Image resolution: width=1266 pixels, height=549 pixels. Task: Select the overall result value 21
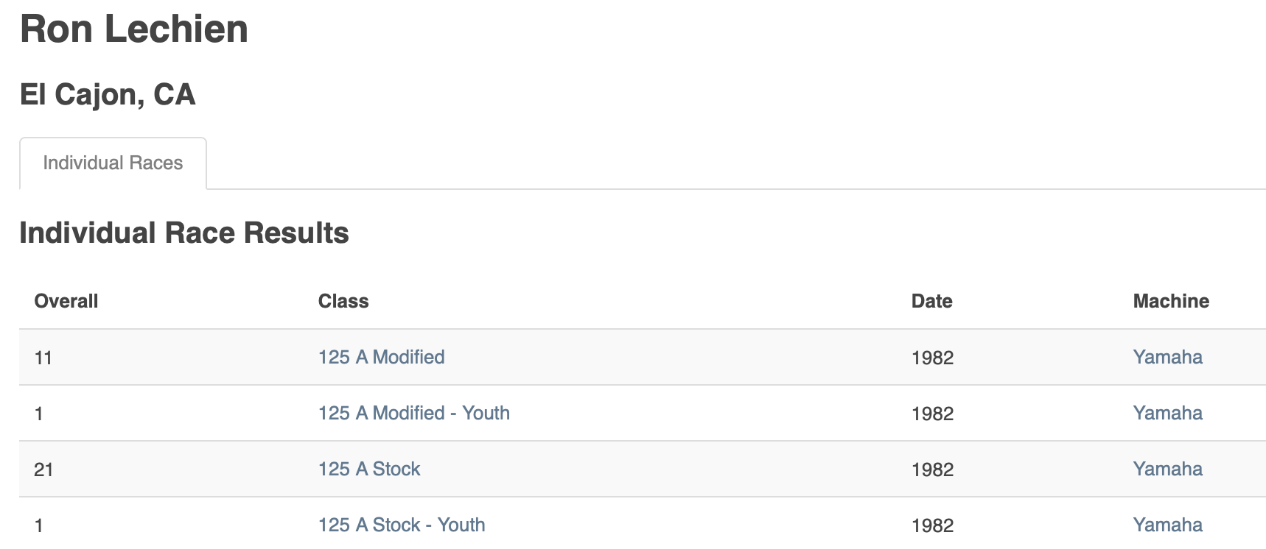pyautogui.click(x=43, y=470)
